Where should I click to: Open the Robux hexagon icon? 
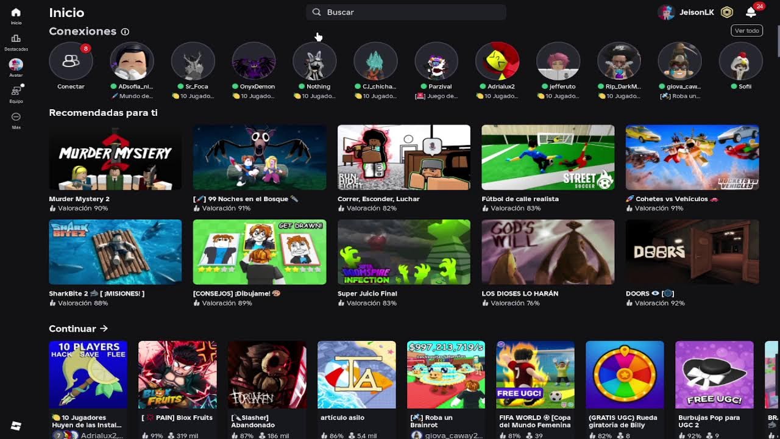(726, 12)
